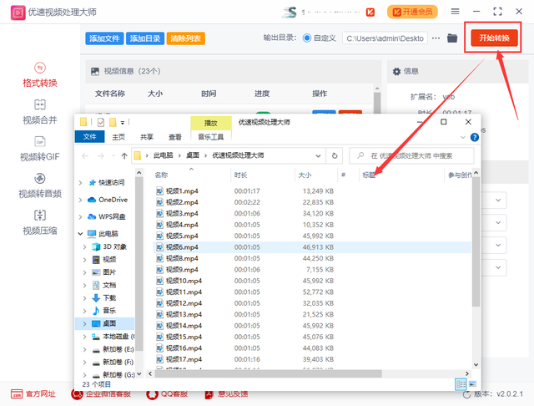Click 桌面 in the address breadcrumb
The image size is (534, 406).
click(193, 155)
